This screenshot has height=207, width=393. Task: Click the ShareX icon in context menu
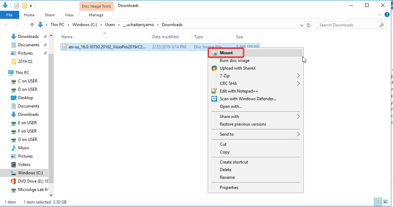click(214, 68)
